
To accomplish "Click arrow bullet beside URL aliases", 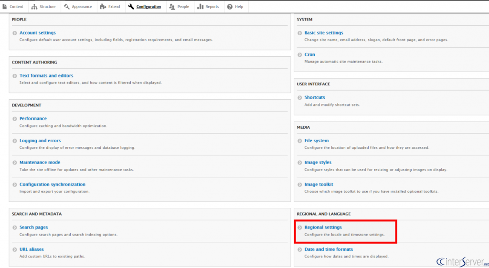I will 15,249.
